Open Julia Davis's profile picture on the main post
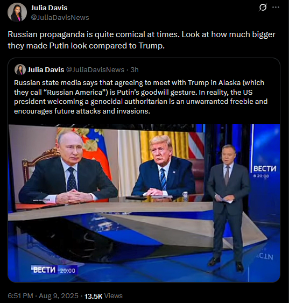This screenshot has width=289, height=303. (17, 12)
